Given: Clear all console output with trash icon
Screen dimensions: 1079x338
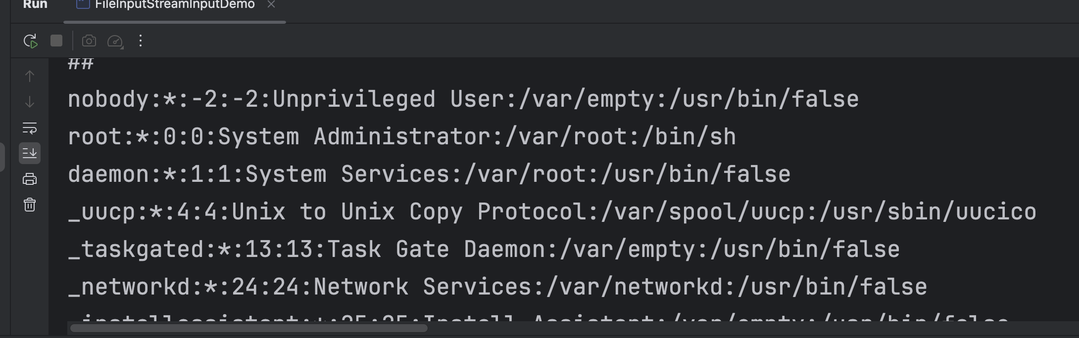Looking at the screenshot, I should pyautogui.click(x=30, y=205).
